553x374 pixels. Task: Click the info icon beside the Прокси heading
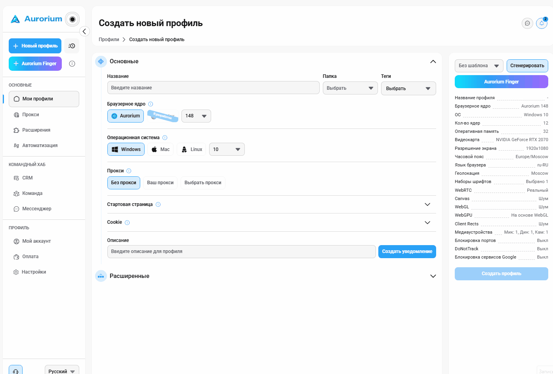[x=129, y=171]
